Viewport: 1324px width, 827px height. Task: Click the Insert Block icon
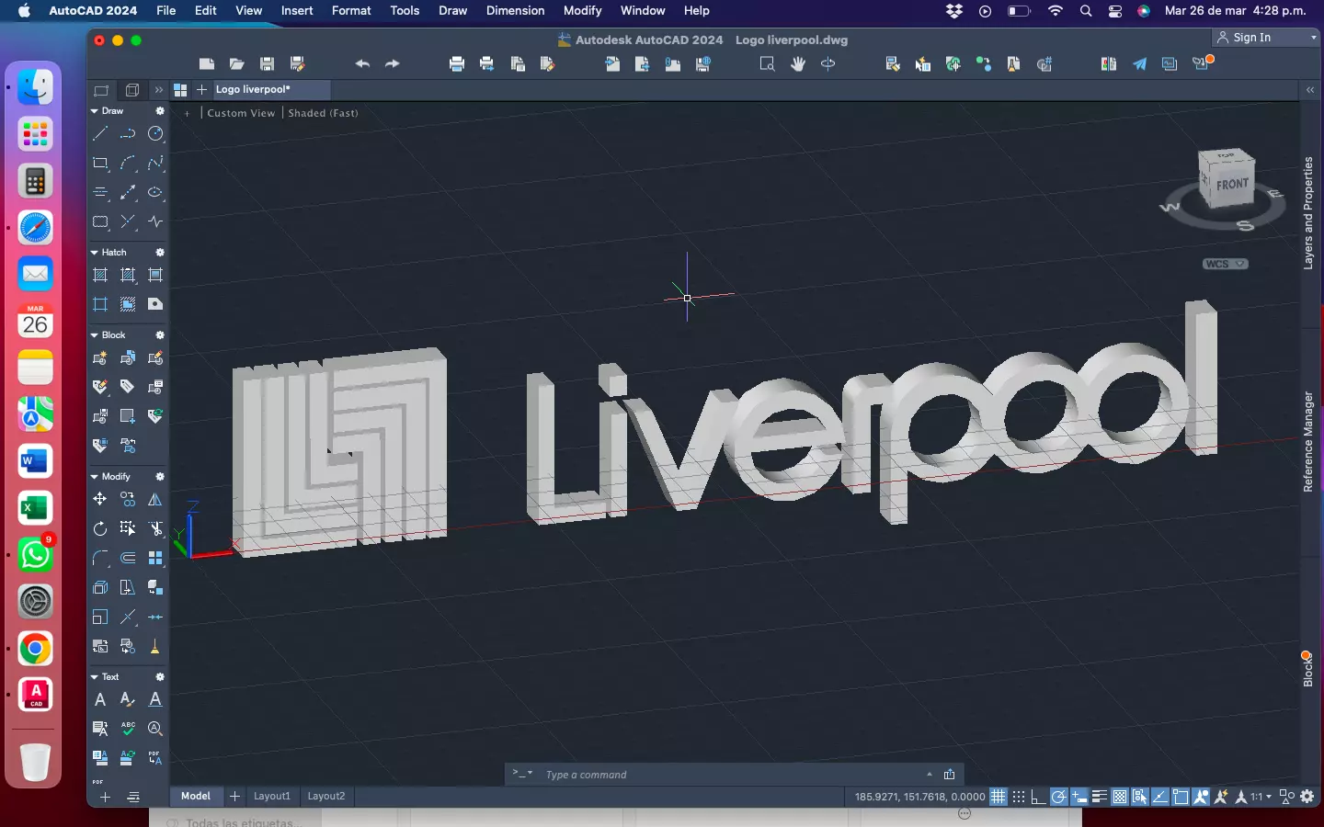(x=128, y=357)
